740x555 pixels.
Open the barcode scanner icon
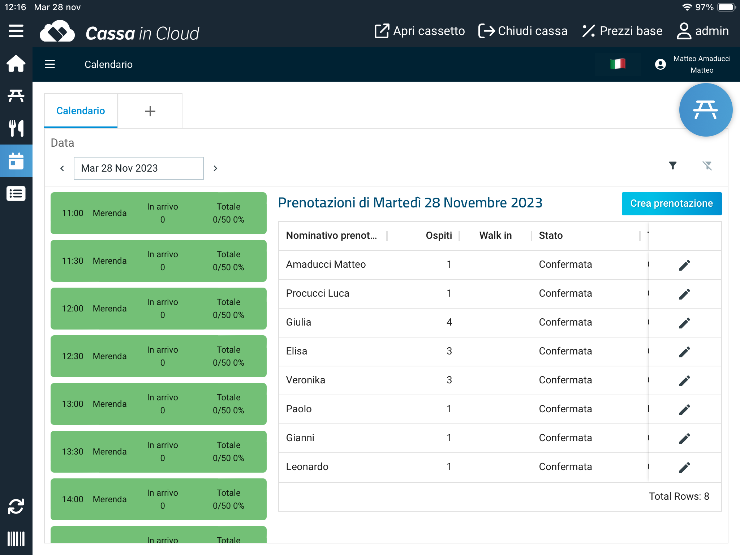coord(16,539)
